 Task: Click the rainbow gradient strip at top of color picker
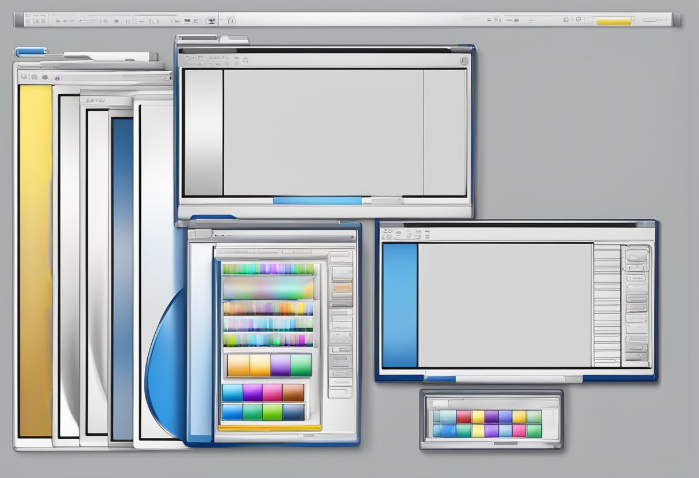tap(268, 269)
